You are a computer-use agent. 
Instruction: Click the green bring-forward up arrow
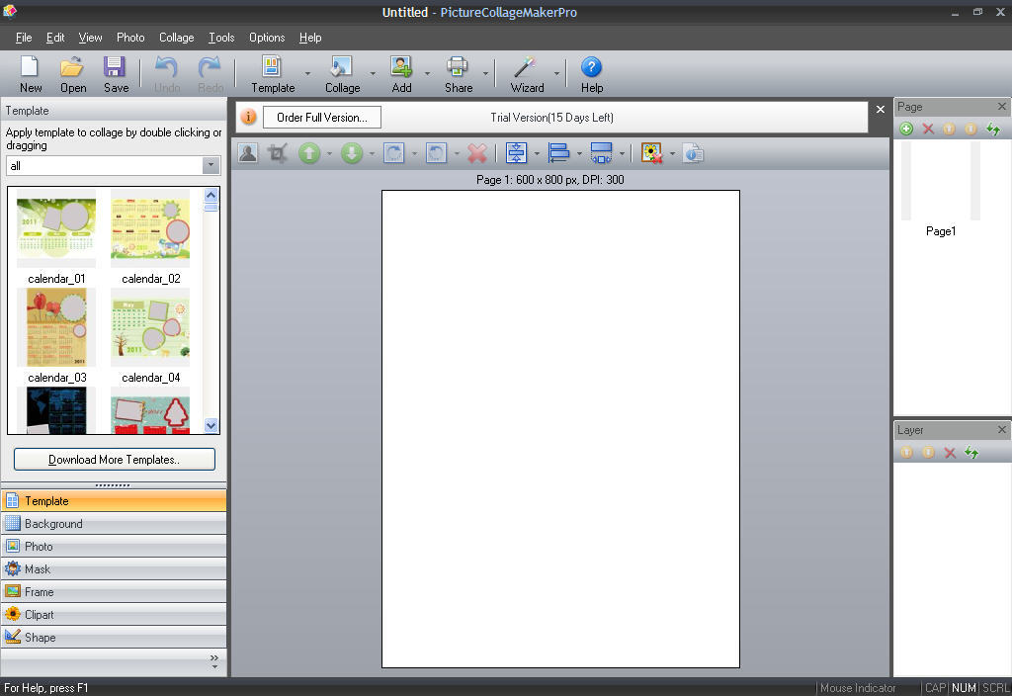[x=309, y=153]
